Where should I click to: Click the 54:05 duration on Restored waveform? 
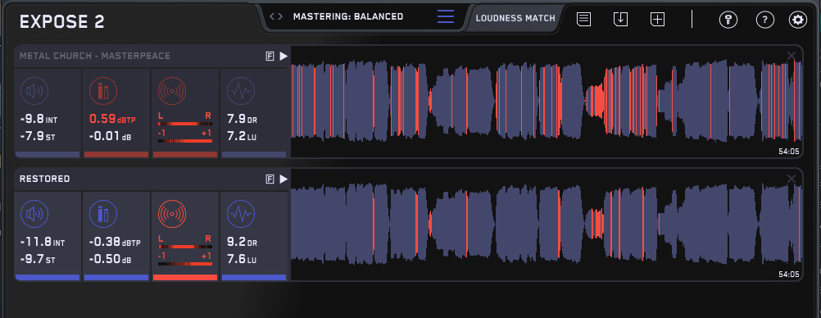[789, 274]
